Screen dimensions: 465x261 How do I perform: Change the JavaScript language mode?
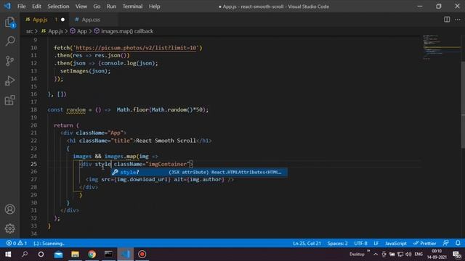[x=395, y=244]
